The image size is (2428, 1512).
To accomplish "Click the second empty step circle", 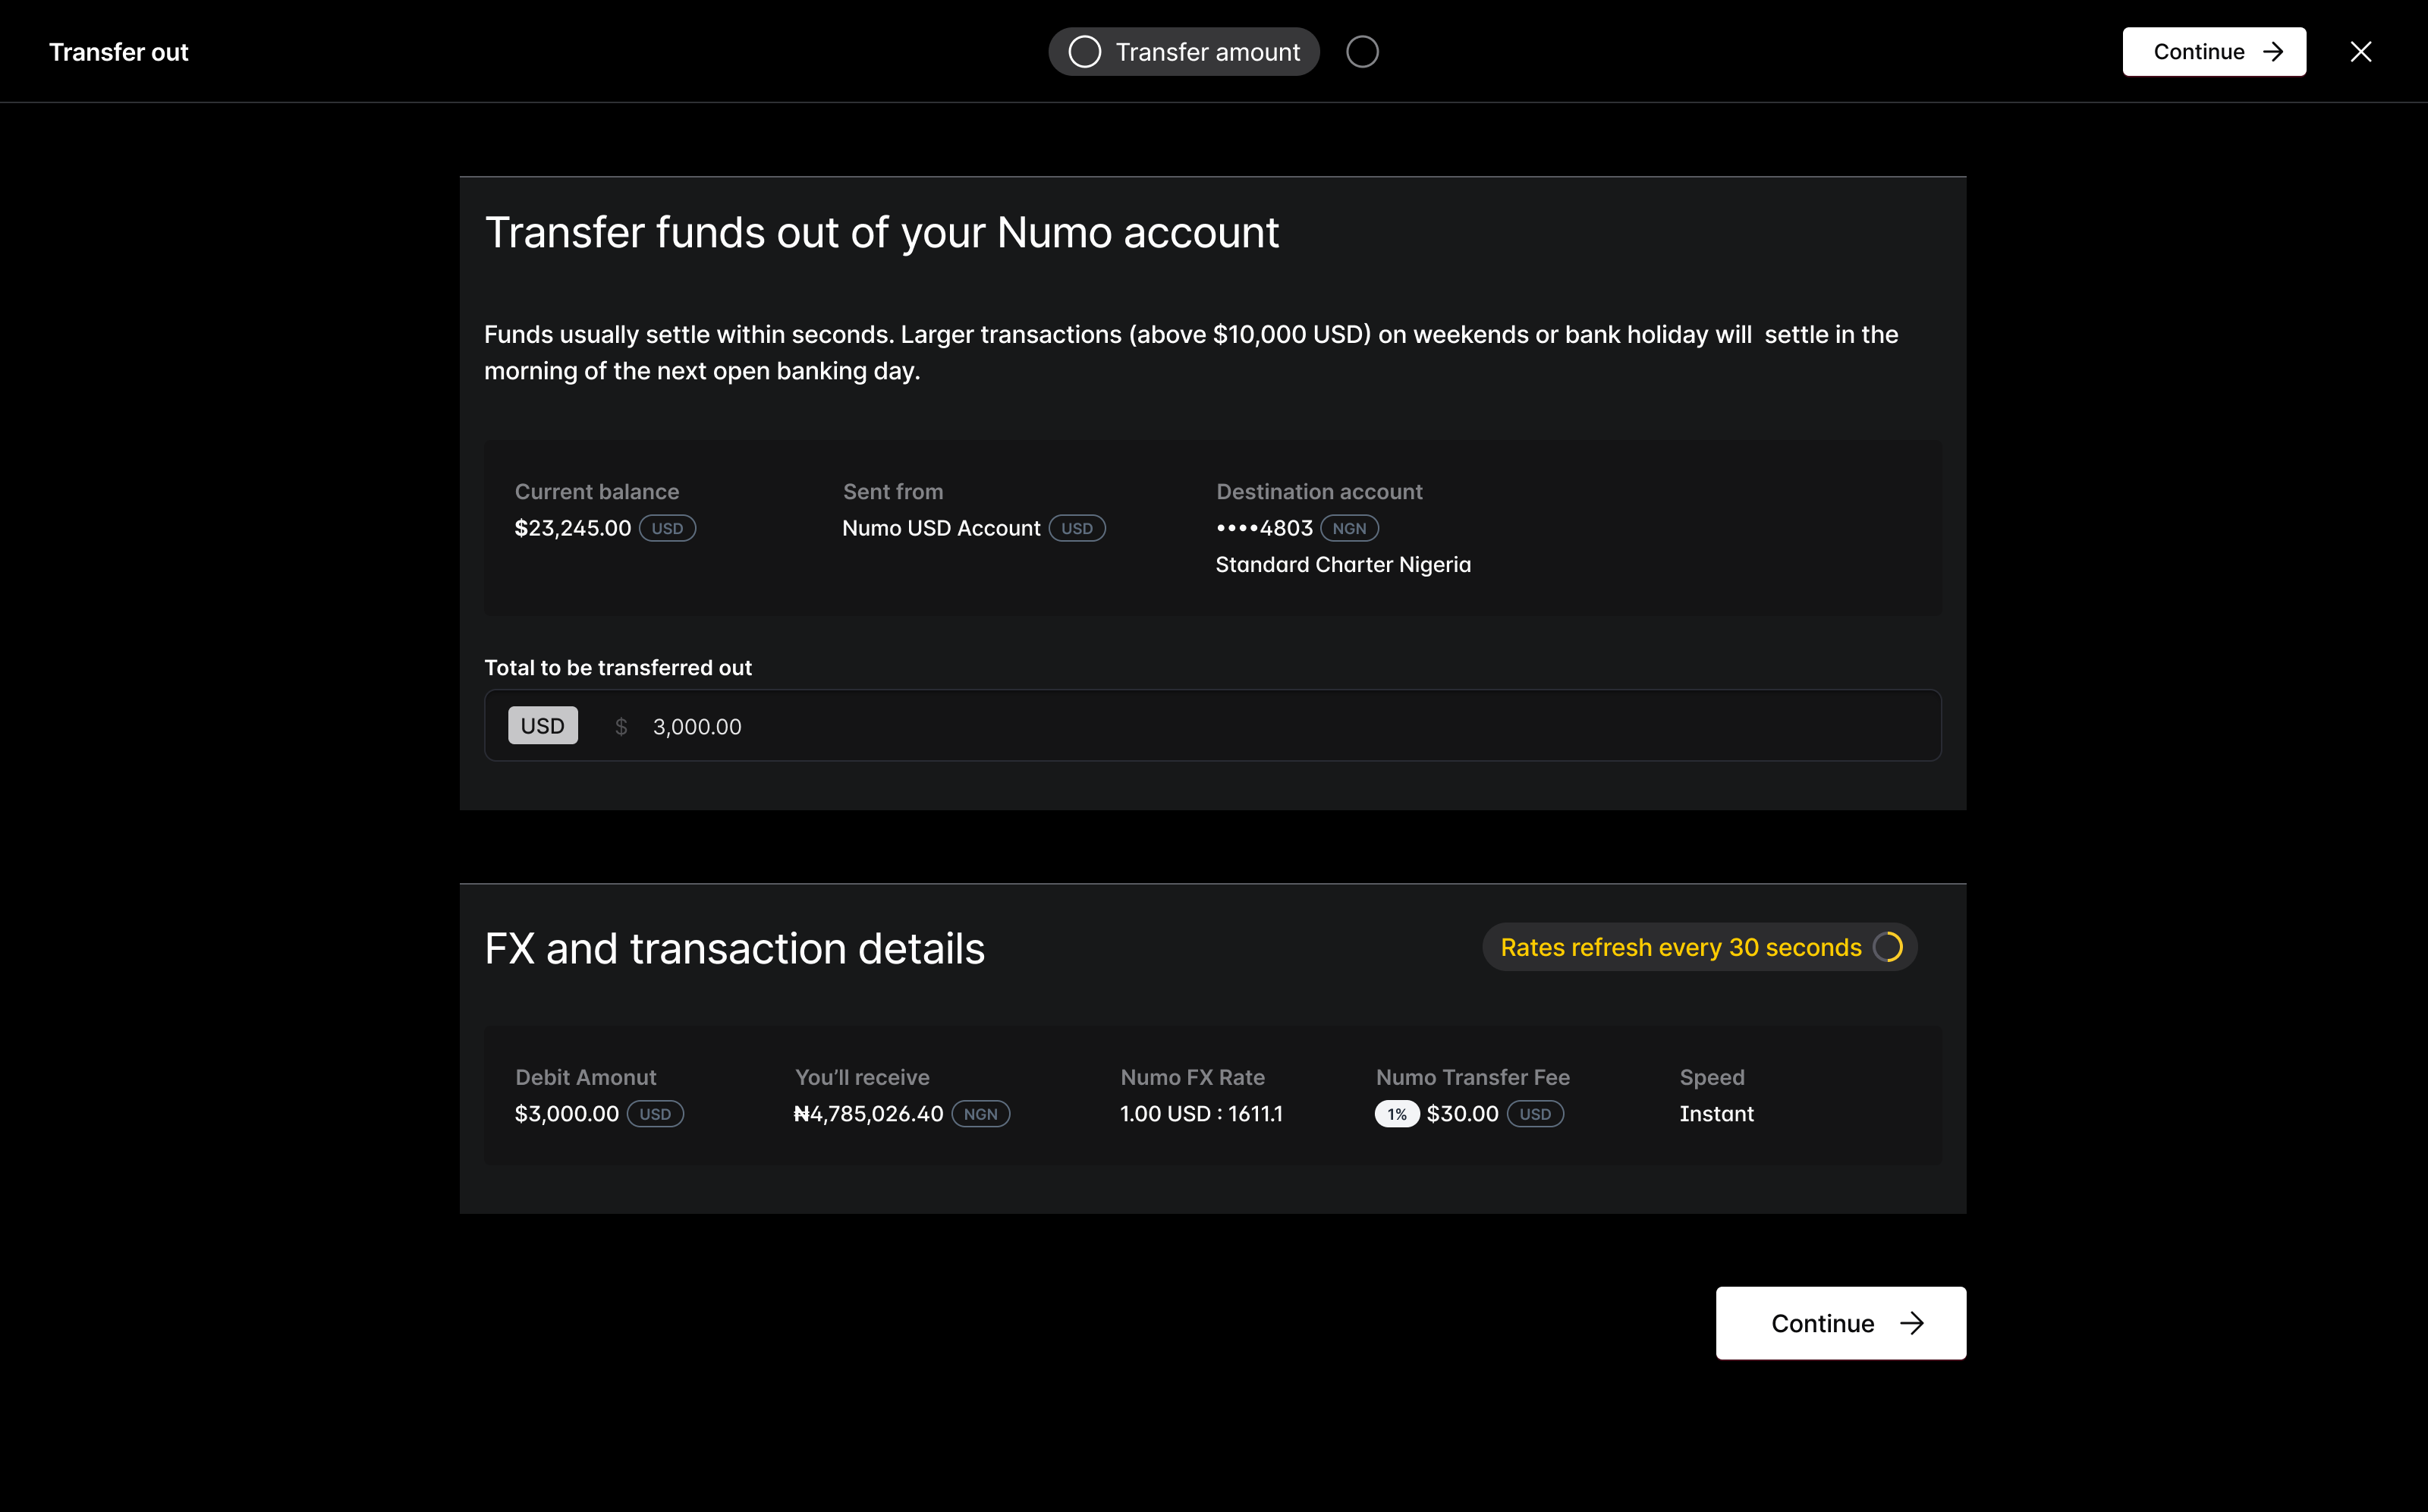I will pos(1362,52).
